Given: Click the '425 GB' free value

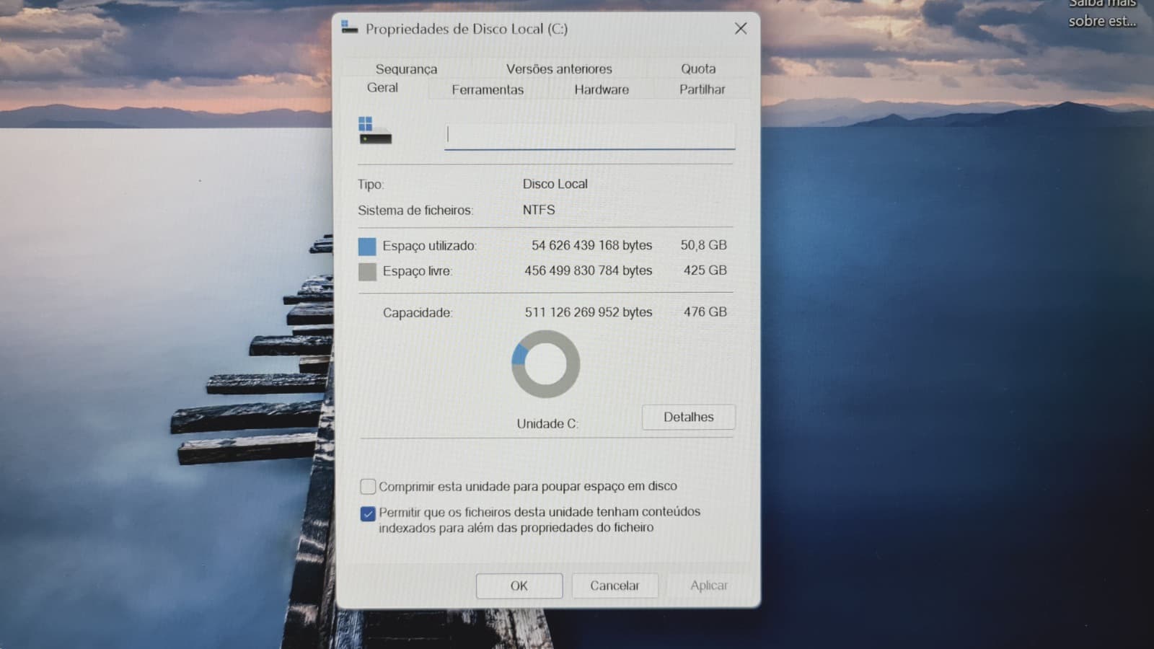Looking at the screenshot, I should pyautogui.click(x=705, y=270).
